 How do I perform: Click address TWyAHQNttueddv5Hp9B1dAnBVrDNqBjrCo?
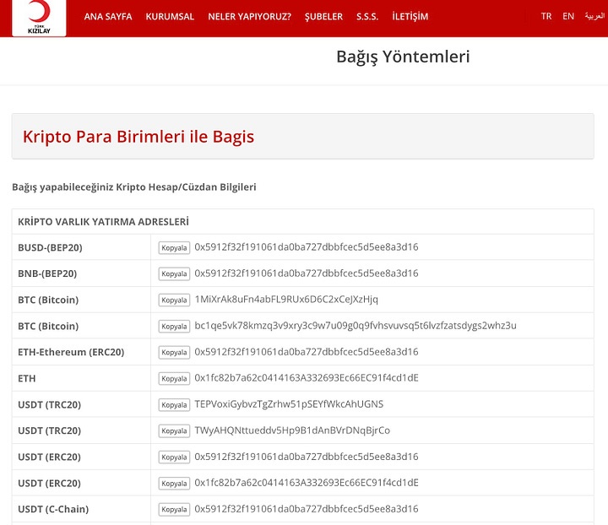292,430
